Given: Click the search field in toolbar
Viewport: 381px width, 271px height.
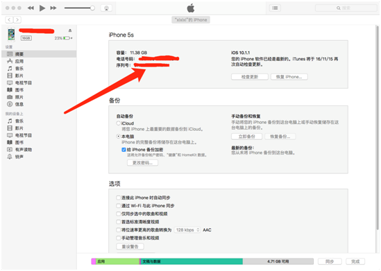Looking at the screenshot, I should 346,8.
